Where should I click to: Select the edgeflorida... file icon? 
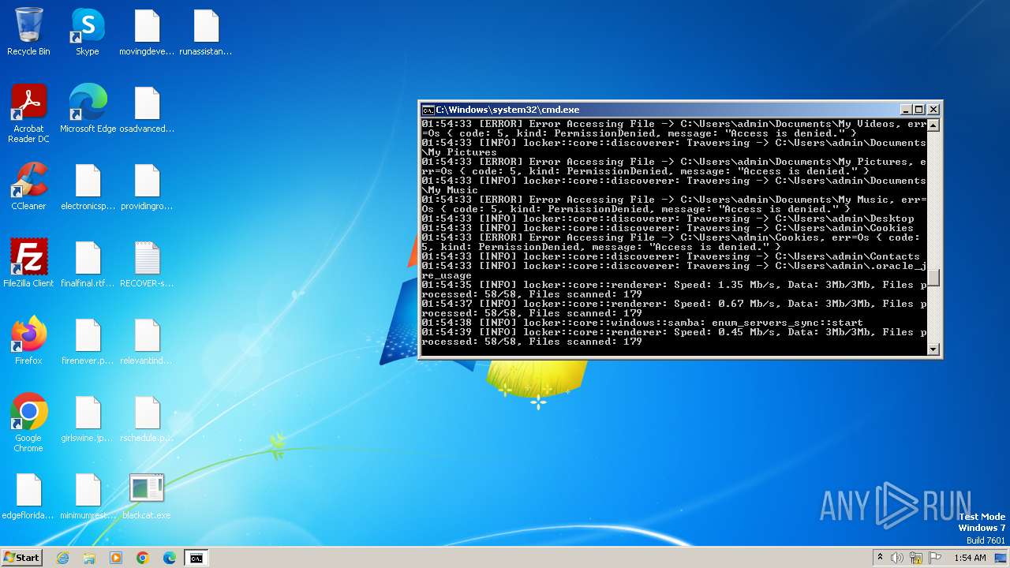click(x=28, y=495)
